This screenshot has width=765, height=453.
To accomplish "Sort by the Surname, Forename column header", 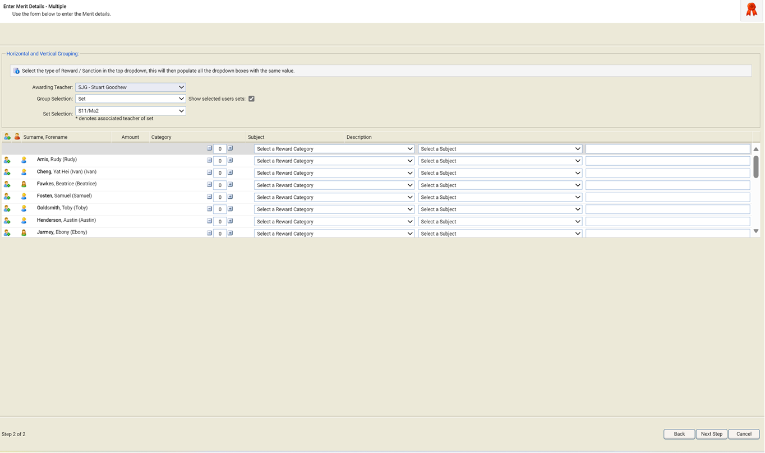I will point(45,137).
